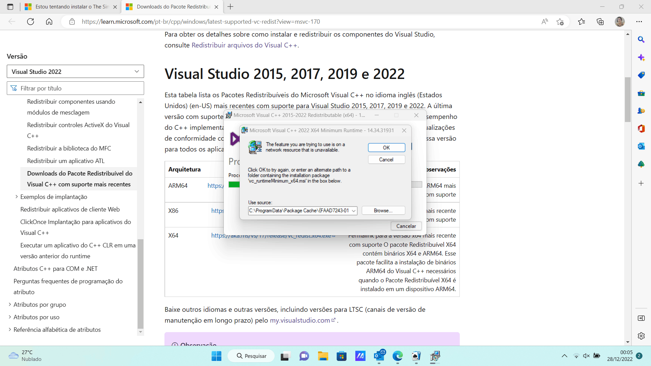651x366 pixels.
Task: Open Redistribuir arquivos do Visual C++ link
Action: [244, 45]
